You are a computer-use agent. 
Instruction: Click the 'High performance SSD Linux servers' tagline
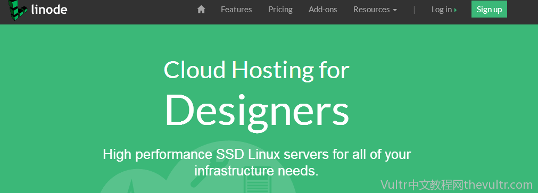point(256,162)
